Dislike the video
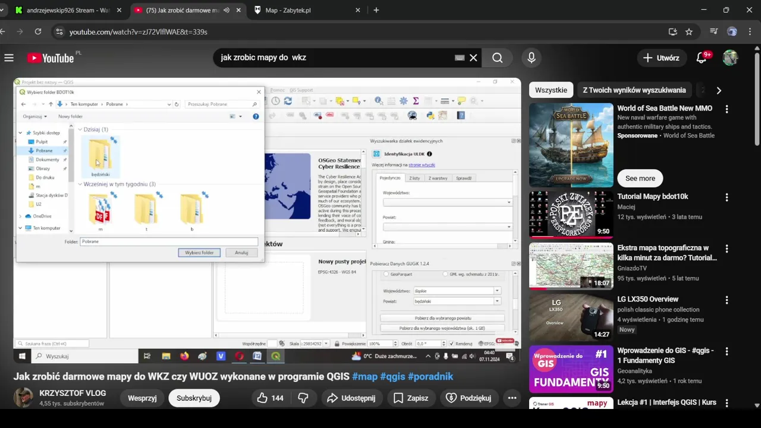761x428 pixels. click(x=303, y=398)
